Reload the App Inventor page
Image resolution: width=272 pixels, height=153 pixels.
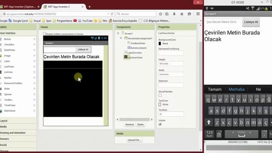point(112,14)
